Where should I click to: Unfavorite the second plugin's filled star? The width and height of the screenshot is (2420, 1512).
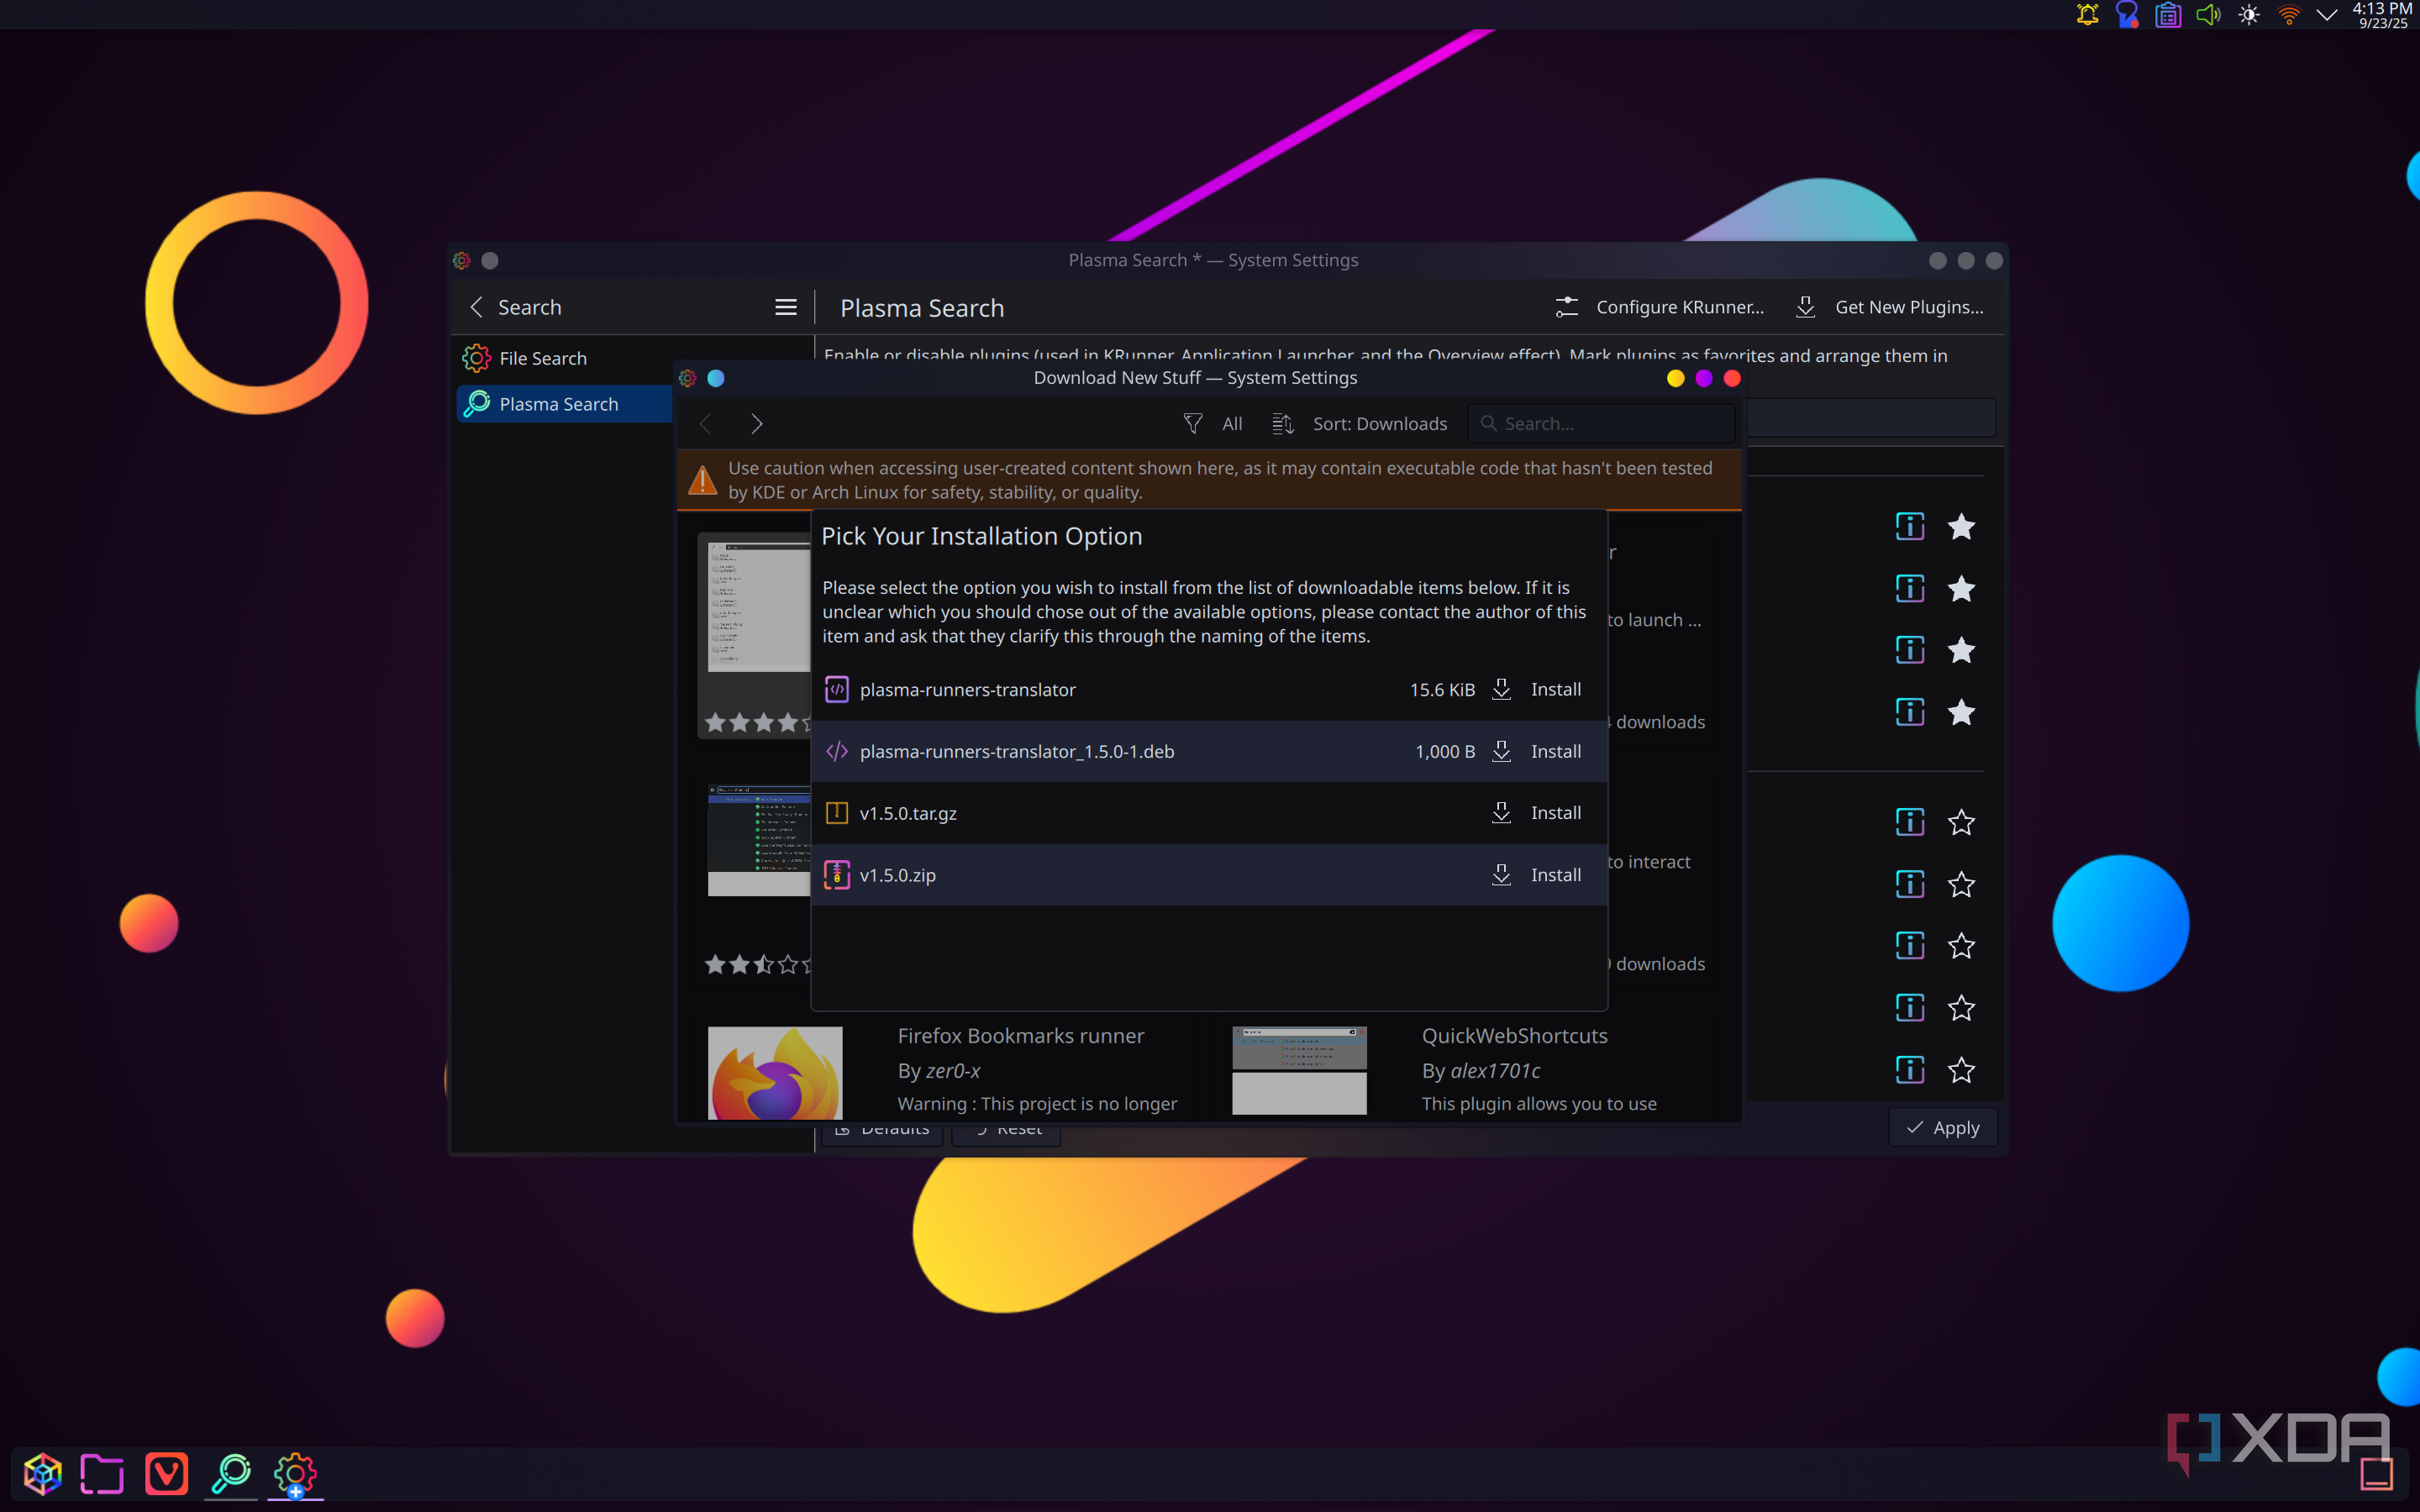click(1961, 589)
